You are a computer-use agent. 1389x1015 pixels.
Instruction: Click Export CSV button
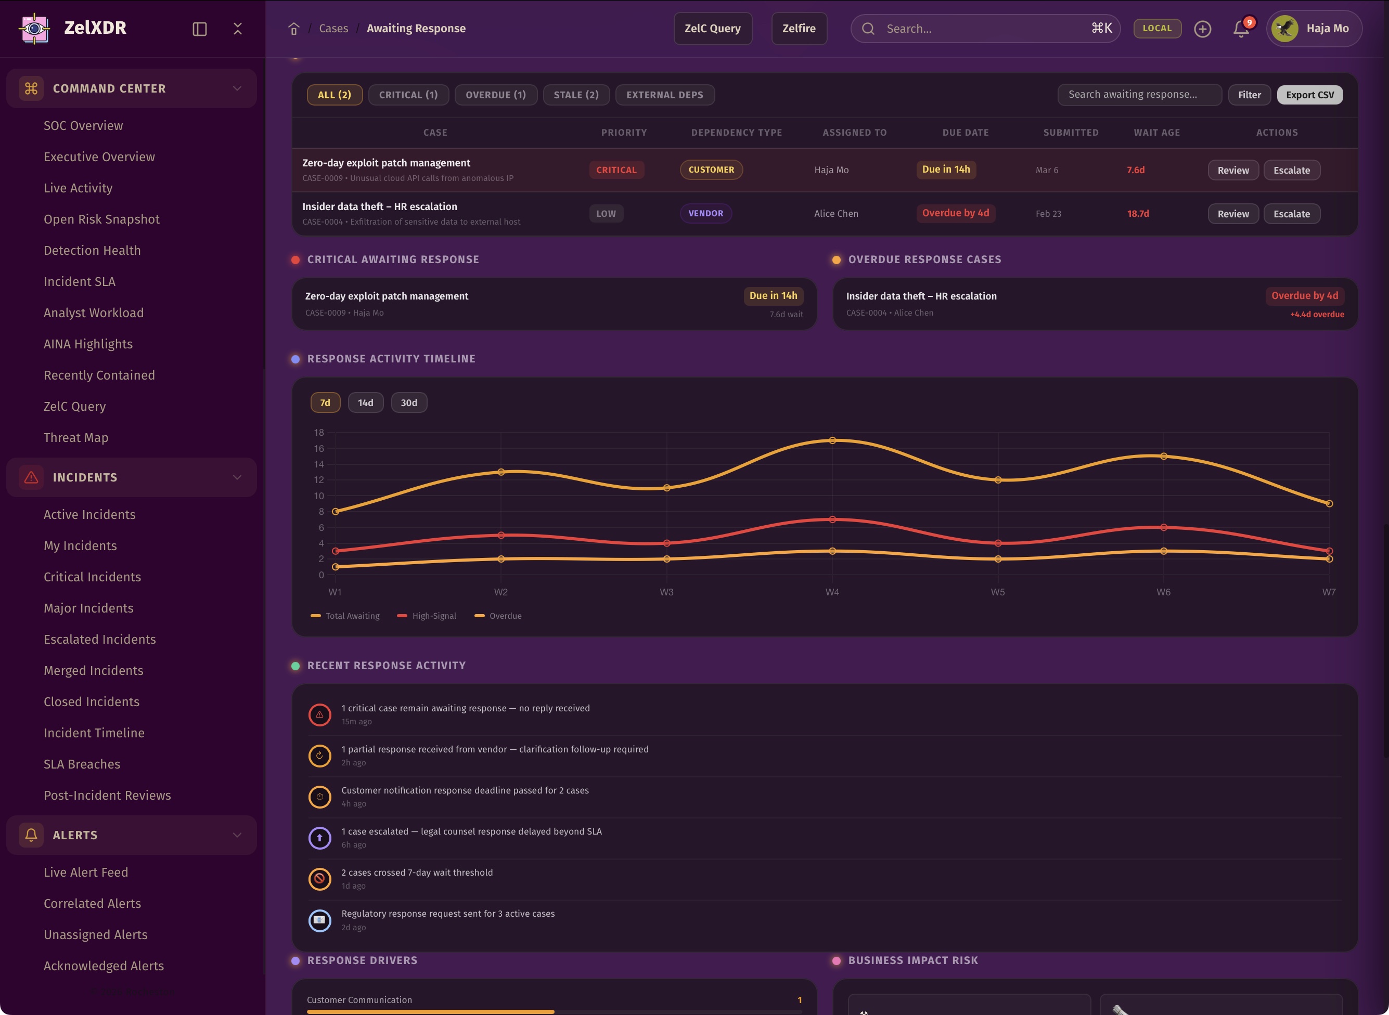pyautogui.click(x=1310, y=95)
